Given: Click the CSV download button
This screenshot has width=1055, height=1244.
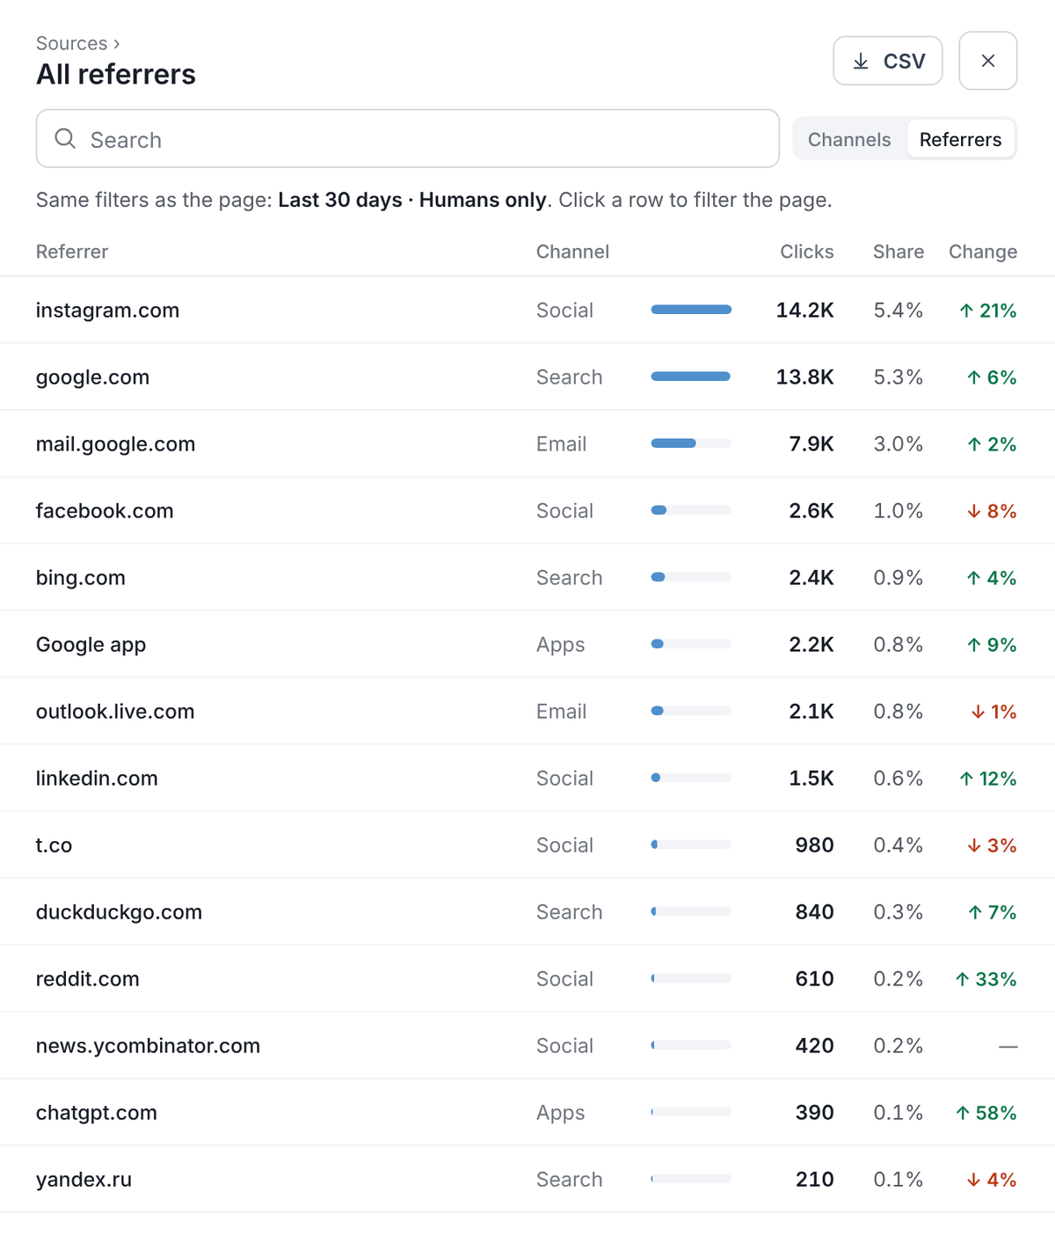Looking at the screenshot, I should [x=888, y=61].
